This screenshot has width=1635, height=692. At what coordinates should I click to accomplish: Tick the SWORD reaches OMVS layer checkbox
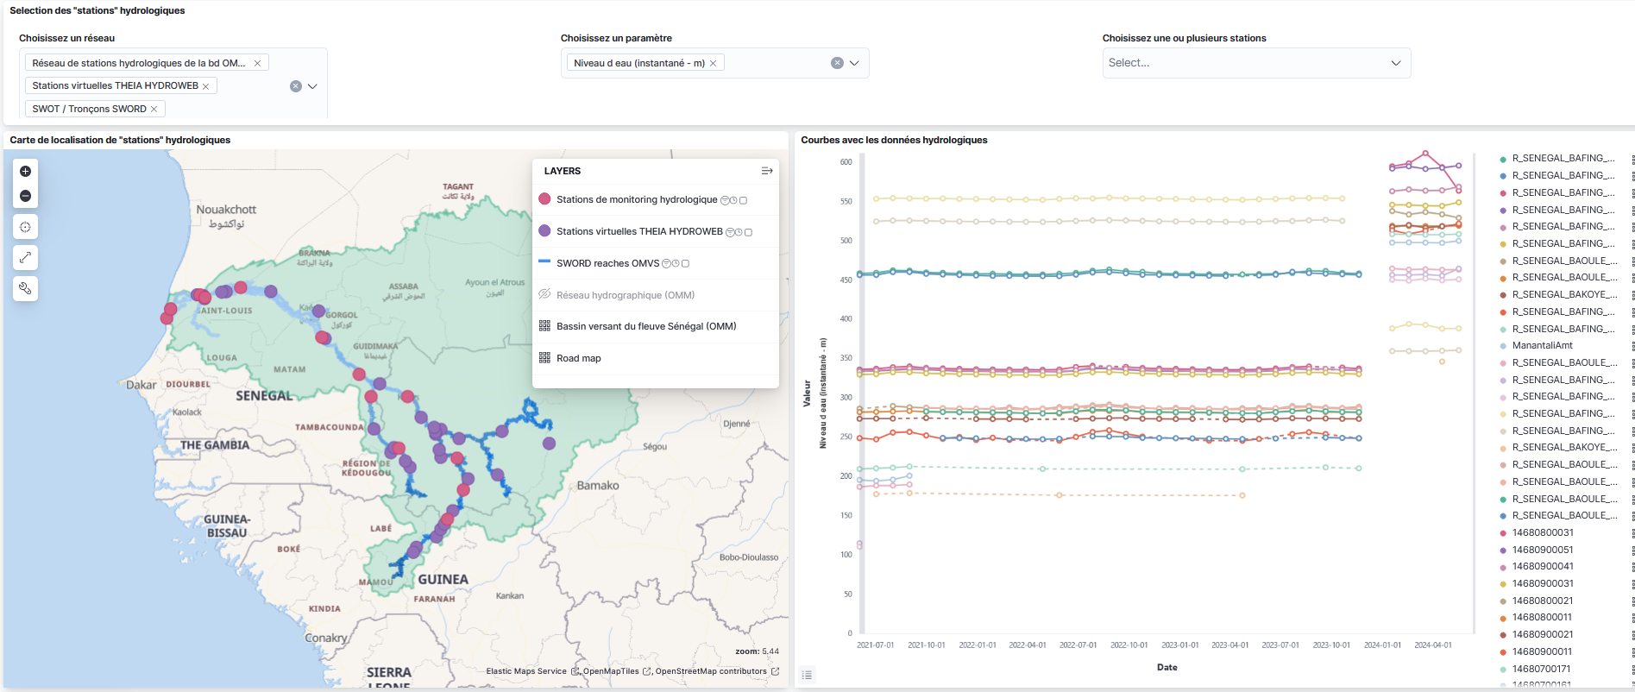pos(685,264)
